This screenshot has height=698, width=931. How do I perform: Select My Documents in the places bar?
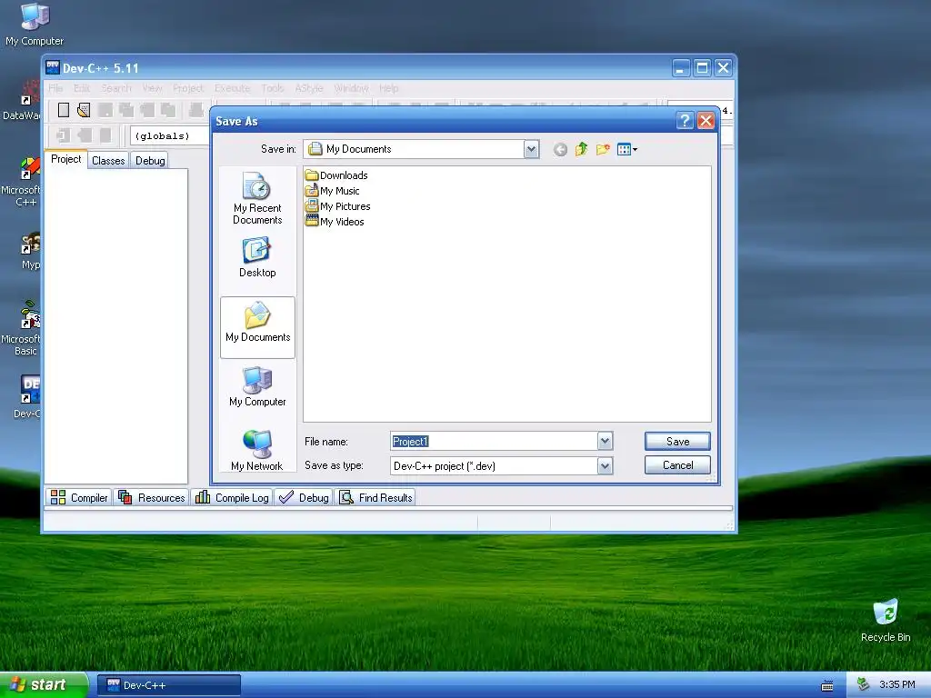pyautogui.click(x=257, y=327)
